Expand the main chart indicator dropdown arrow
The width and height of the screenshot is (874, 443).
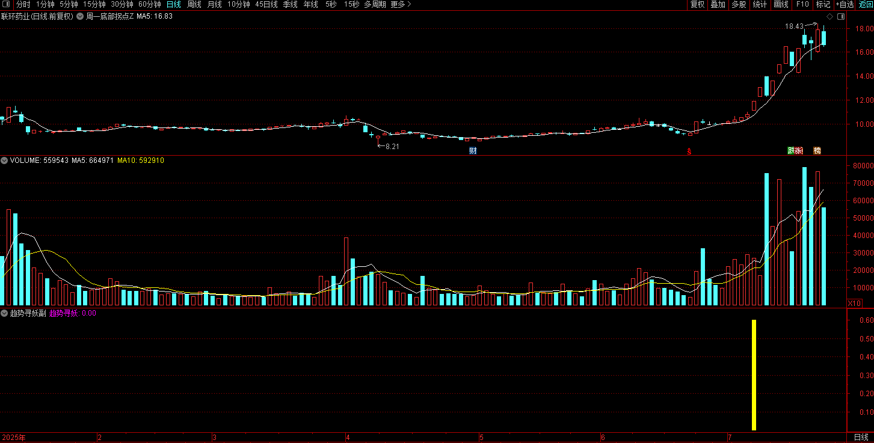[79, 16]
